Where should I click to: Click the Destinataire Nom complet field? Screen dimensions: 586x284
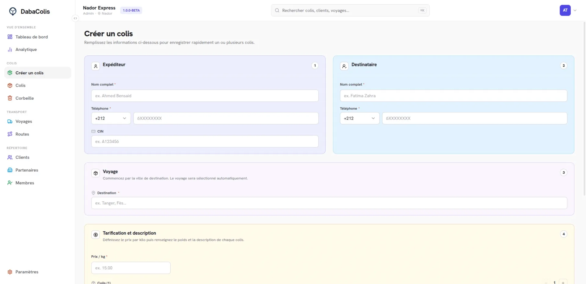(x=454, y=96)
